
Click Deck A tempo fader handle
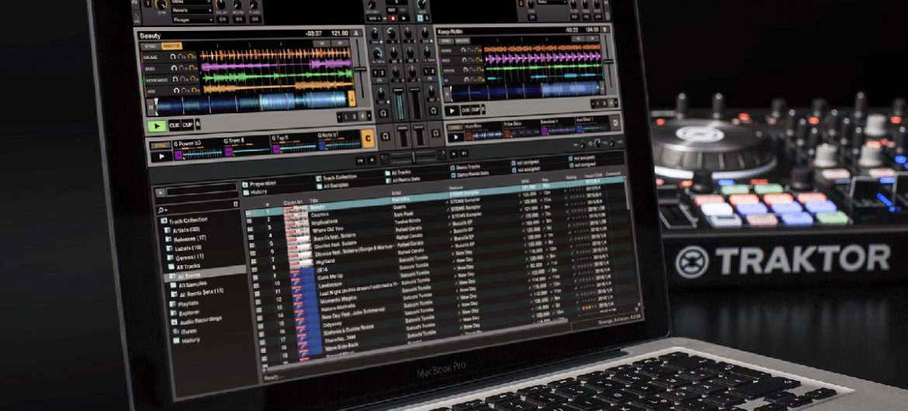coord(360,69)
